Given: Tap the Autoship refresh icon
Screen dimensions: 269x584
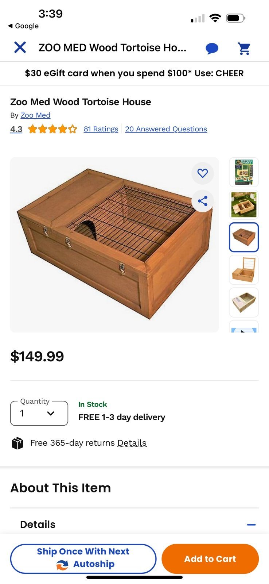Looking at the screenshot, I should click(62, 565).
